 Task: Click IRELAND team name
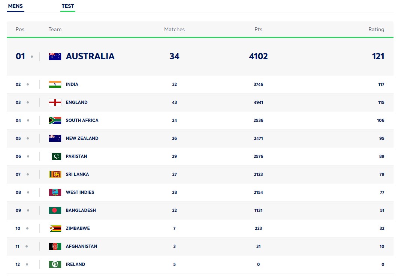(75, 264)
